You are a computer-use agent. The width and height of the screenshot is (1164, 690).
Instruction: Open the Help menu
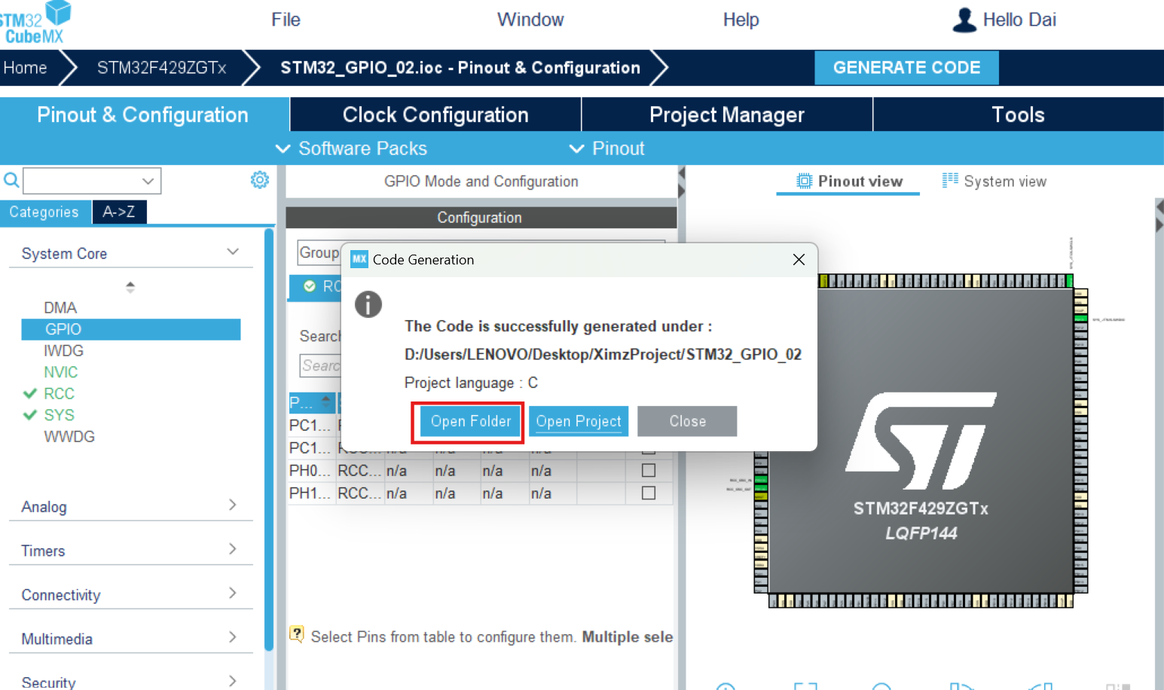pos(741,20)
